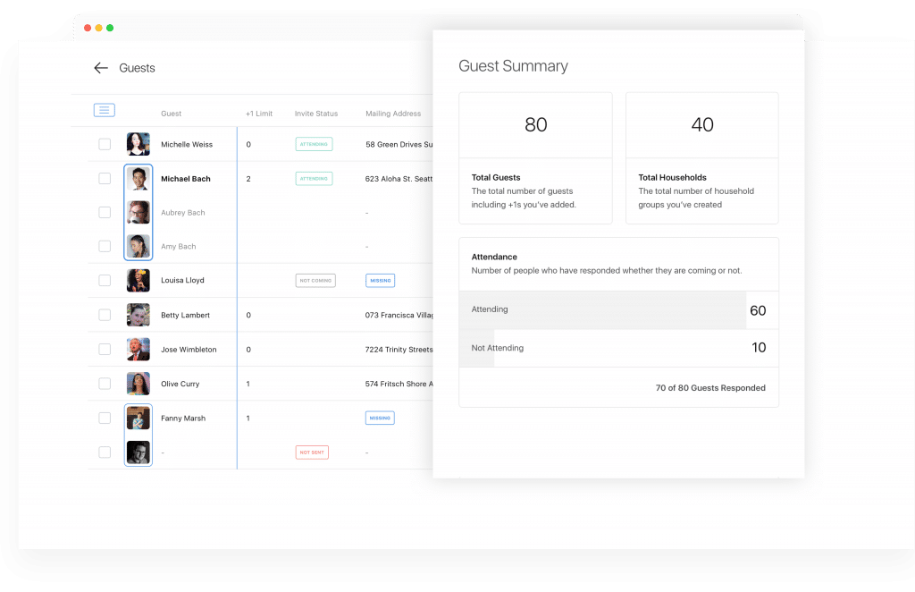Open the Total Households summary card

pyautogui.click(x=701, y=157)
